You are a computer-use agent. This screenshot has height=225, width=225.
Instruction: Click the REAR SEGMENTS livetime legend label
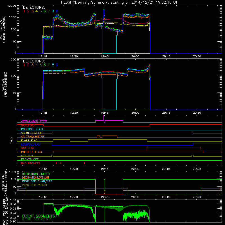37,219
